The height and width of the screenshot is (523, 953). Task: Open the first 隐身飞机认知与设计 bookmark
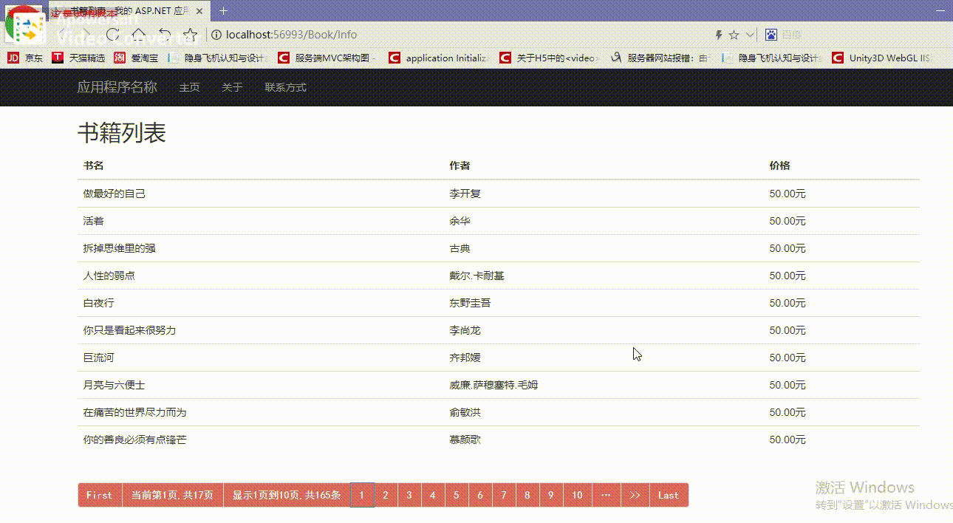pos(216,58)
